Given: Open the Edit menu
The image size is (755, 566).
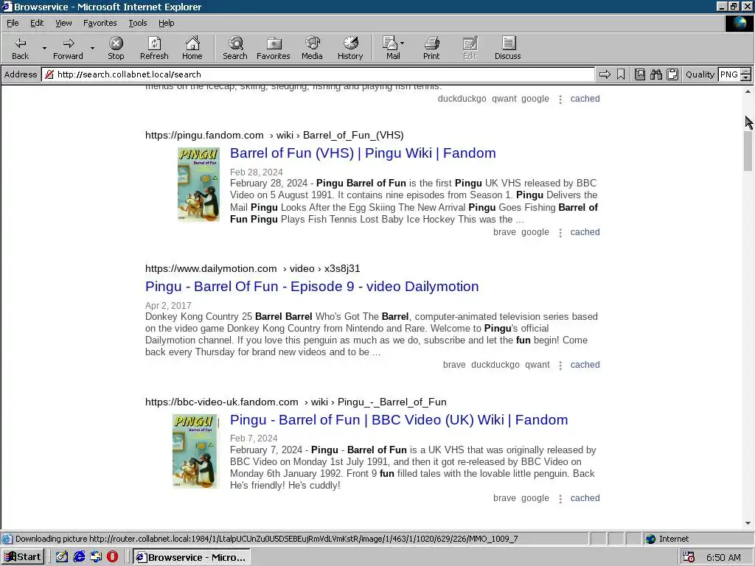Looking at the screenshot, I should [x=37, y=23].
